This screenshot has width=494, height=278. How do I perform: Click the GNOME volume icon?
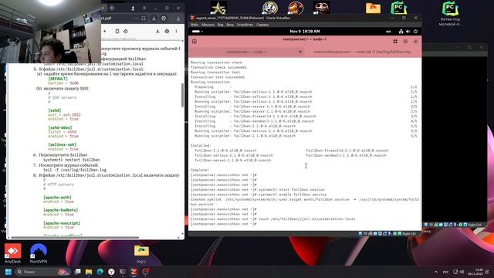coord(408,32)
